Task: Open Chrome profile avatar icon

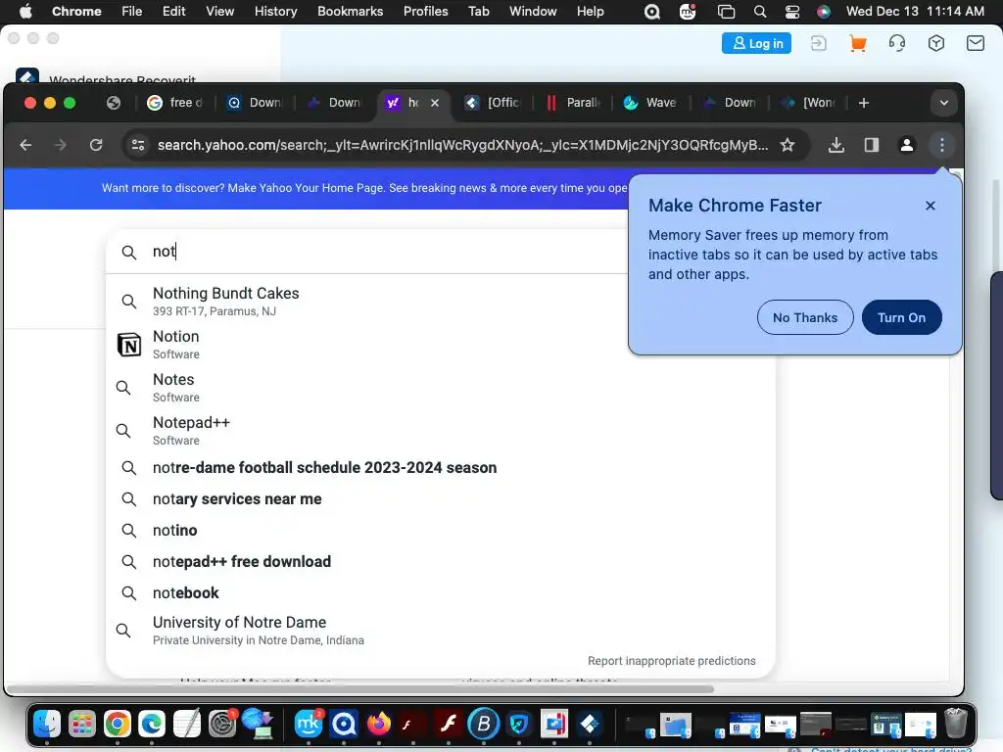Action: coord(906,145)
